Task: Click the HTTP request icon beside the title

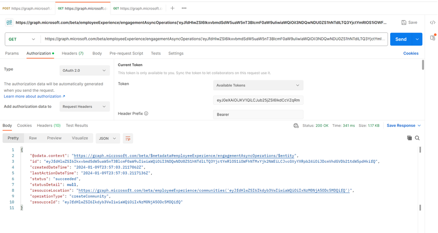Action: tap(9, 22)
